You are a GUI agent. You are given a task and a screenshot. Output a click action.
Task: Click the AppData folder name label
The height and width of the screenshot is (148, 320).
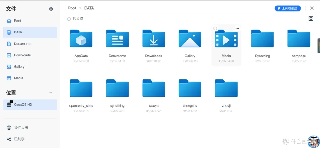tap(81, 56)
